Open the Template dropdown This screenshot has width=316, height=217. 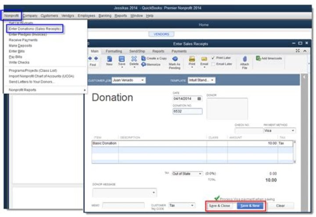pyautogui.click(x=212, y=80)
